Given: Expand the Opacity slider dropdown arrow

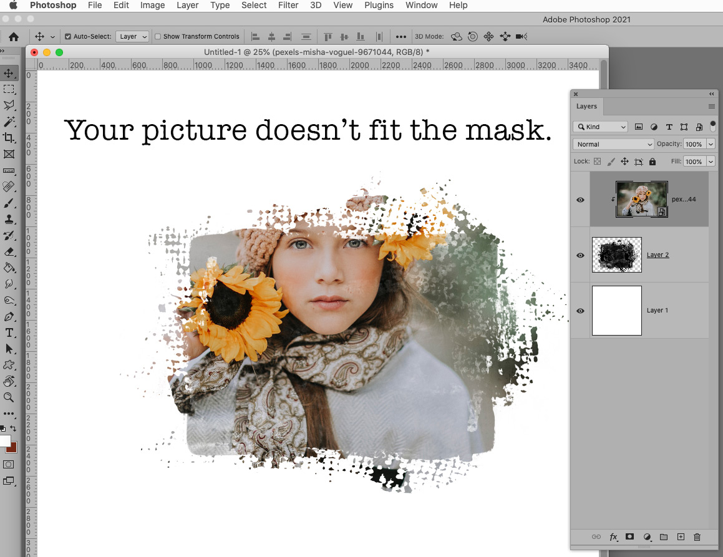Looking at the screenshot, I should [711, 144].
